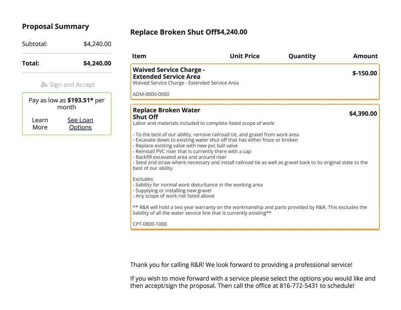The image size is (401, 310).
Task: Select the Replace Broken Water Shut Off title
Action: pyautogui.click(x=166, y=113)
